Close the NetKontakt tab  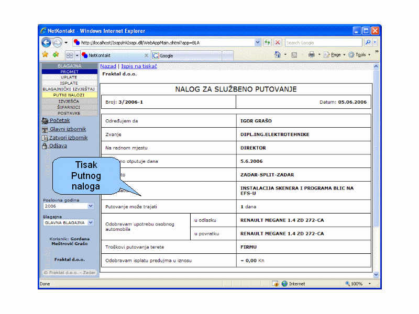pyautogui.click(x=146, y=55)
